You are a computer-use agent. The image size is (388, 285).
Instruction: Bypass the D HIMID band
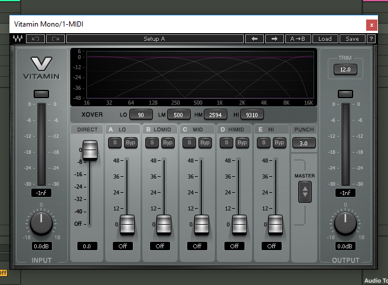pos(242,142)
